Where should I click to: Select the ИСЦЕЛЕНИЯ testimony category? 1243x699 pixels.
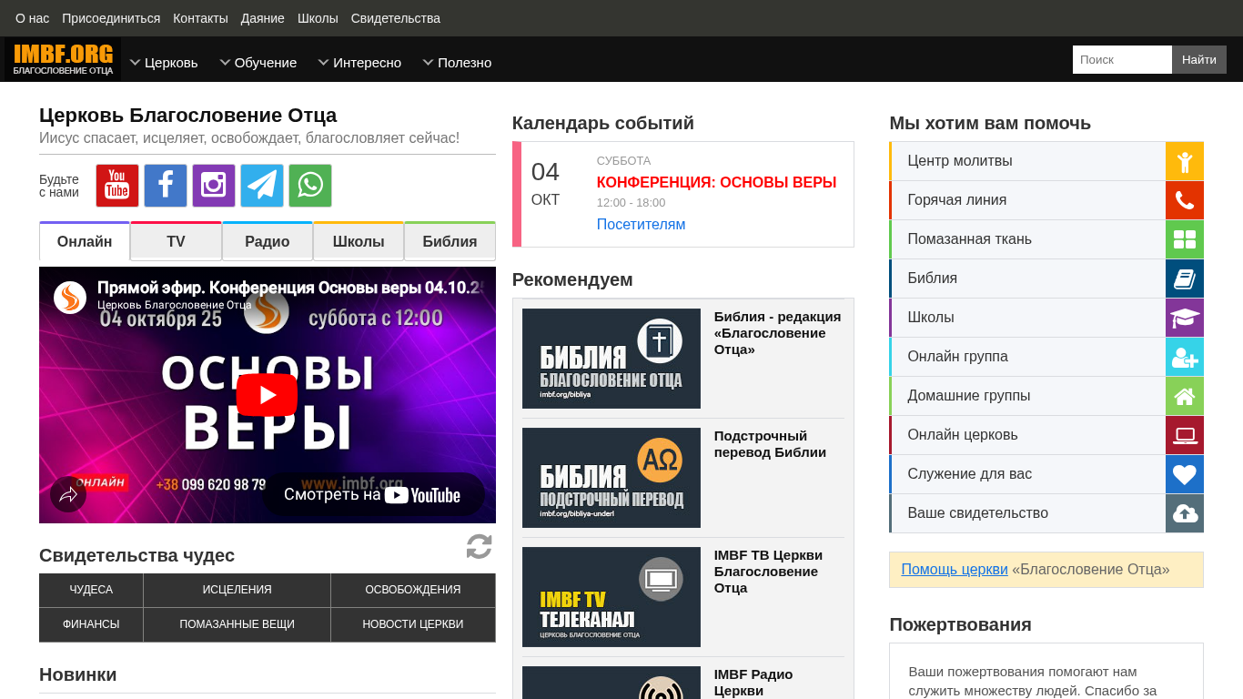tap(237, 590)
